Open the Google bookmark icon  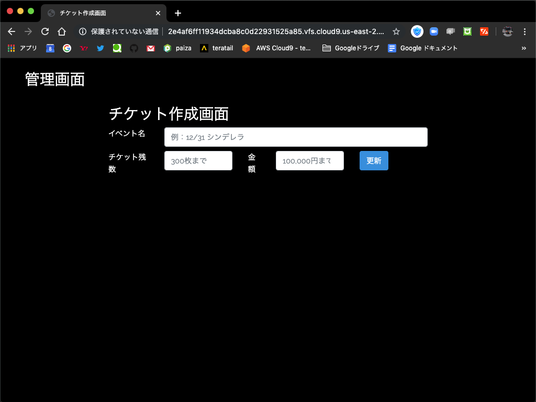coord(67,48)
